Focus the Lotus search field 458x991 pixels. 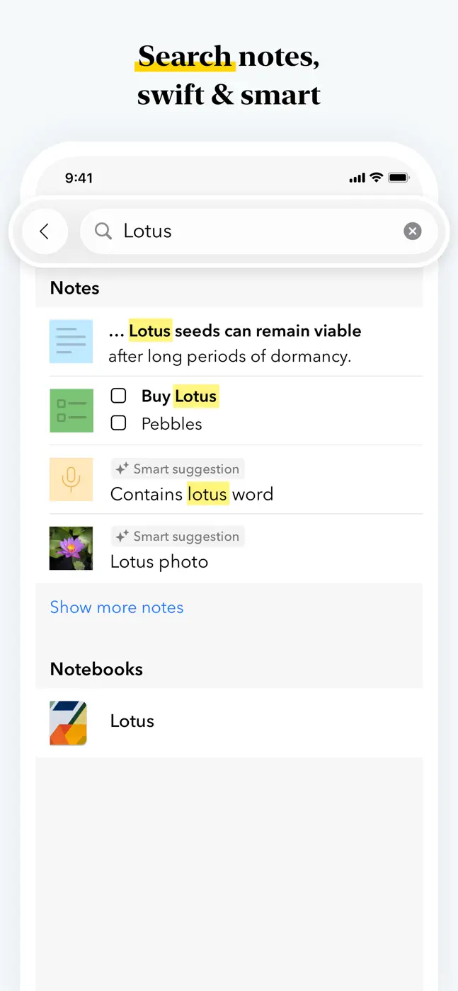259,231
